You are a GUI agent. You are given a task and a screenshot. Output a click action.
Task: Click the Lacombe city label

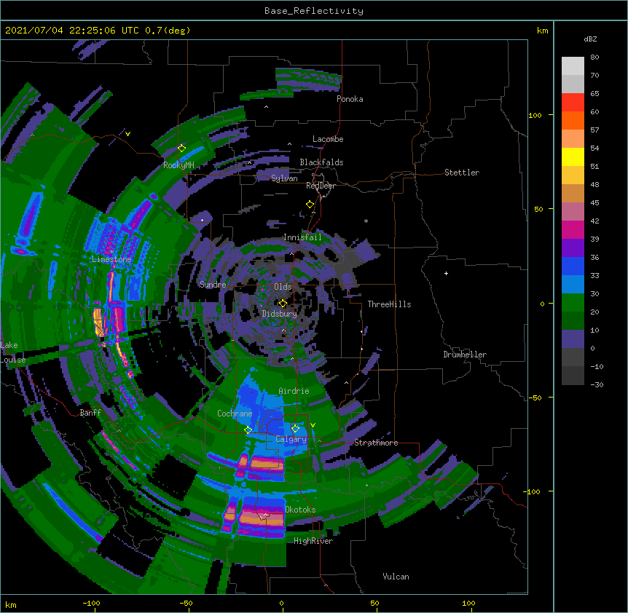(x=328, y=139)
